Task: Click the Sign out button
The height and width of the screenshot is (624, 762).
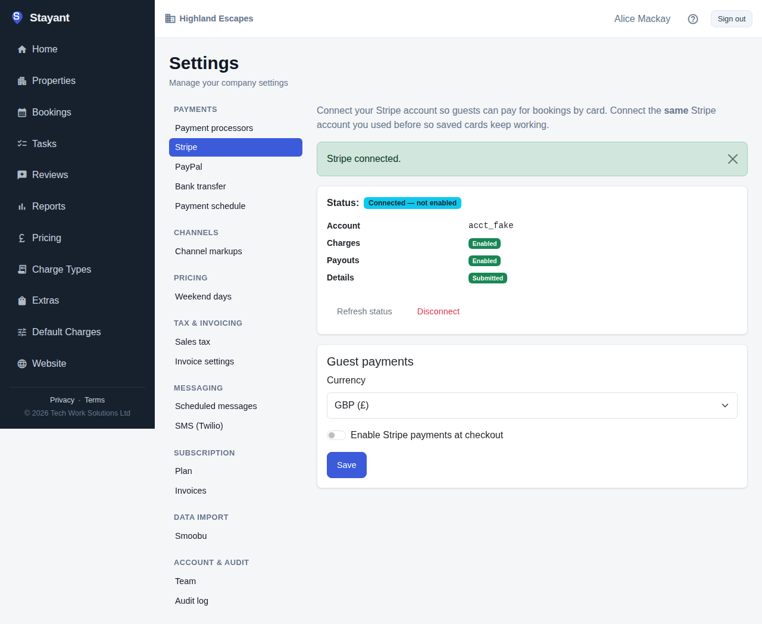Action: (x=732, y=19)
